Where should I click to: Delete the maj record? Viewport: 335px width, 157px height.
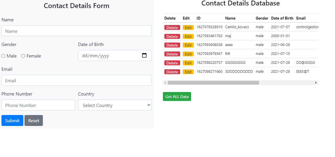(x=172, y=37)
